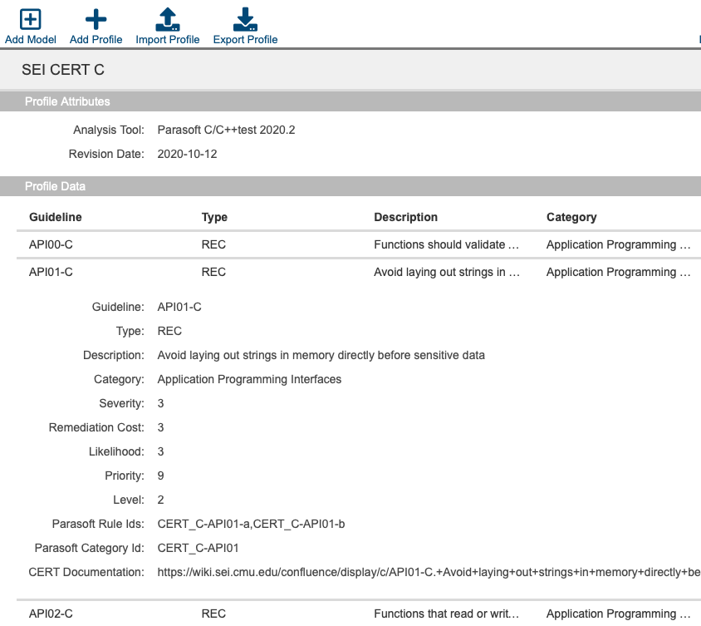
Task: Click the Level value 2
Action: coord(160,500)
